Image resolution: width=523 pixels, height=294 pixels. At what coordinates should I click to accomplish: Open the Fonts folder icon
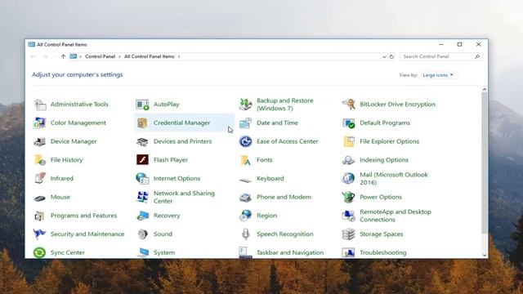coord(246,160)
